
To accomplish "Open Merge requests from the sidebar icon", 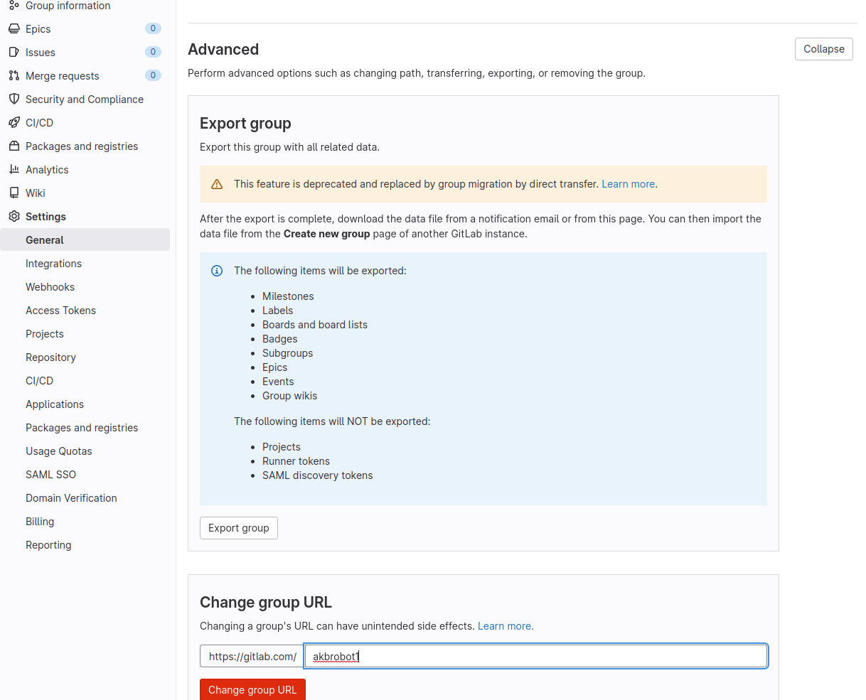I will (14, 75).
